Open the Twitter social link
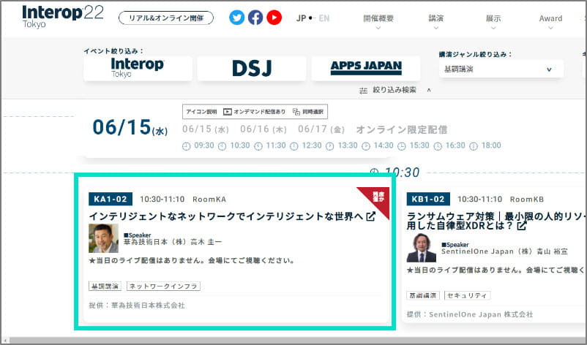The width and height of the screenshot is (587, 345). click(x=236, y=18)
